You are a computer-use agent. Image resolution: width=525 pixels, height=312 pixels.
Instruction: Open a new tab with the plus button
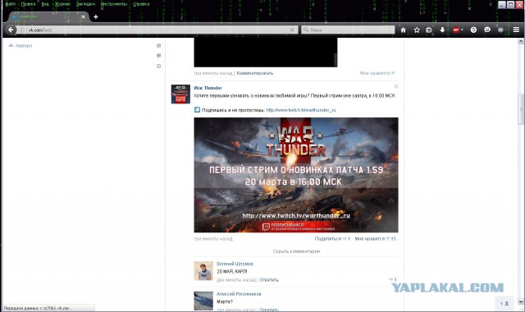(x=96, y=16)
